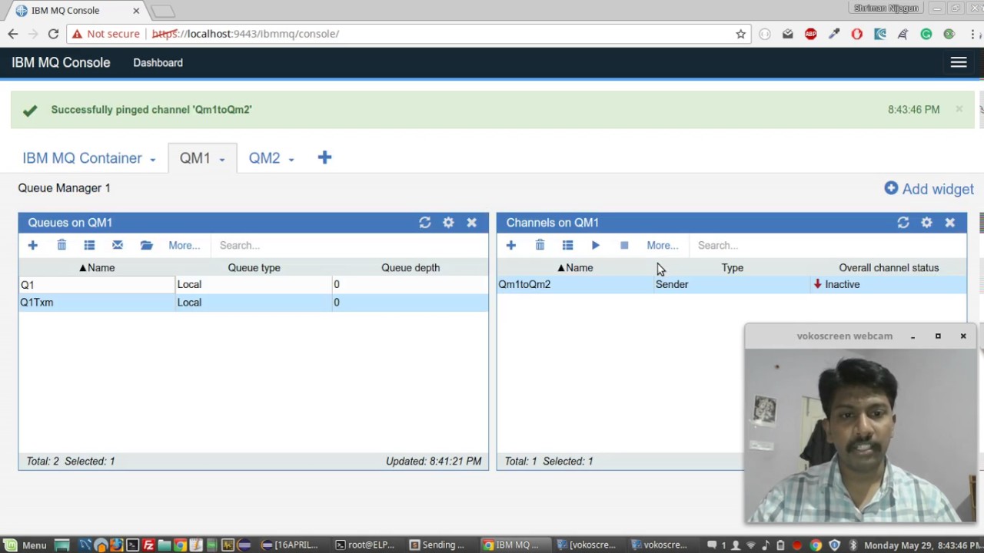Viewport: 984px width, 553px height.
Task: Open the 16APRIL taskbar window
Action: tap(290, 545)
